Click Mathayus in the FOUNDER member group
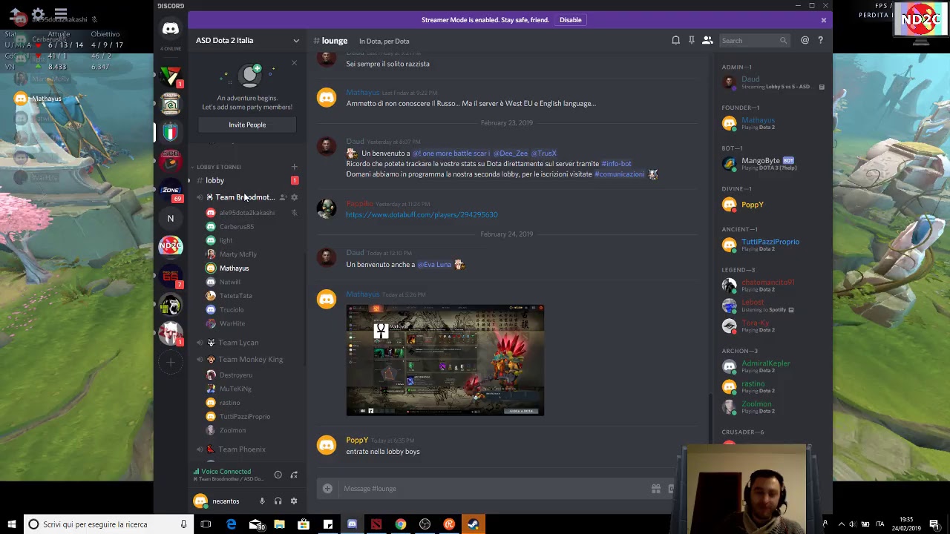This screenshot has height=534, width=950. [x=772, y=123]
